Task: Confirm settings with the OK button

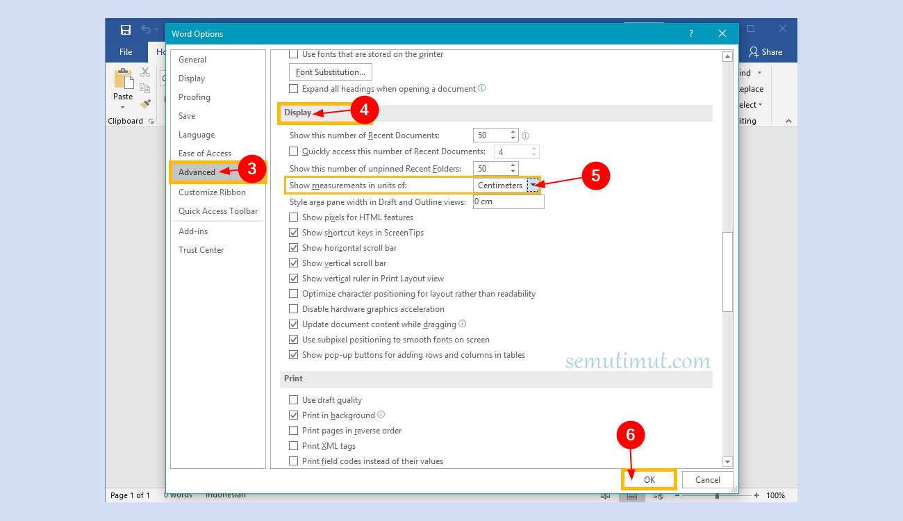Action: pos(649,479)
